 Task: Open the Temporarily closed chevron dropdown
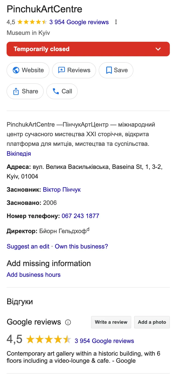click(x=158, y=49)
